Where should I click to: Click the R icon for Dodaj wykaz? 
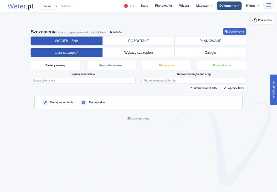[83, 102]
